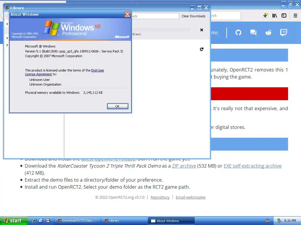The width and height of the screenshot is (301, 225).
Task: Click the Library window title icon
Action: tap(7, 8)
